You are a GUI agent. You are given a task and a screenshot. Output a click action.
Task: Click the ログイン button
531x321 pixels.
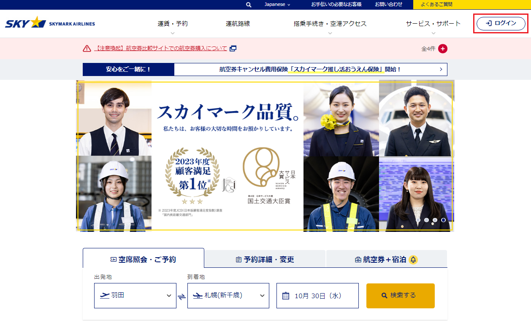tap(501, 24)
